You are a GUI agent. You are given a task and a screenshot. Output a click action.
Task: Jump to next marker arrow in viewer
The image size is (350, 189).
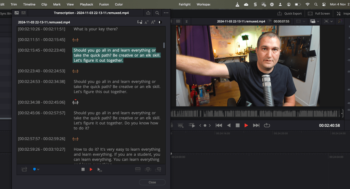point(210,125)
